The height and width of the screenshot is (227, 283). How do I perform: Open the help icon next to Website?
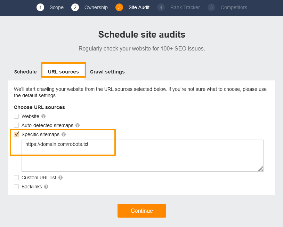click(43, 116)
